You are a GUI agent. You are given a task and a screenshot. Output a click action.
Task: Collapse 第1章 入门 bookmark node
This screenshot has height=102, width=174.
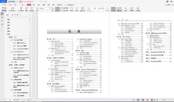pos(8,37)
